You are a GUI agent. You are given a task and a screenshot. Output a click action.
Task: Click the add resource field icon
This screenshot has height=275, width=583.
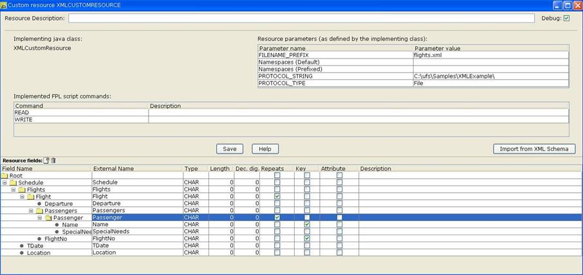pos(46,161)
